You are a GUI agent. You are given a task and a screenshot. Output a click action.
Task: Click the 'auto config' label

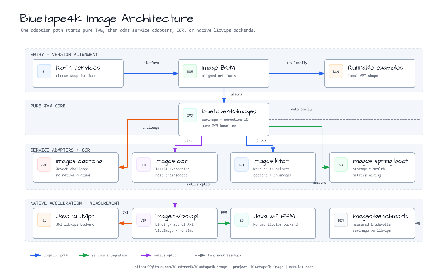point(301,109)
